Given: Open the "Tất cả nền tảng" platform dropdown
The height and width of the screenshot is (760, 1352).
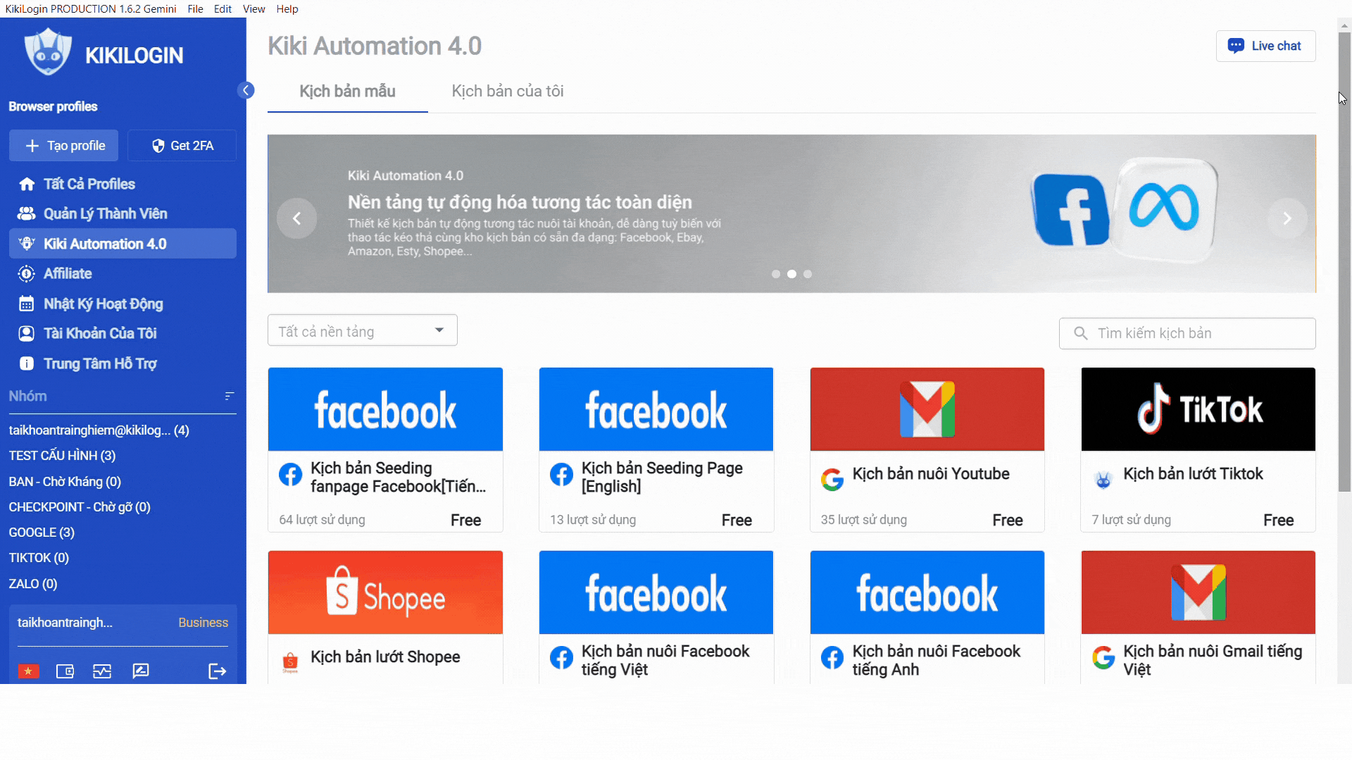Looking at the screenshot, I should (x=361, y=329).
